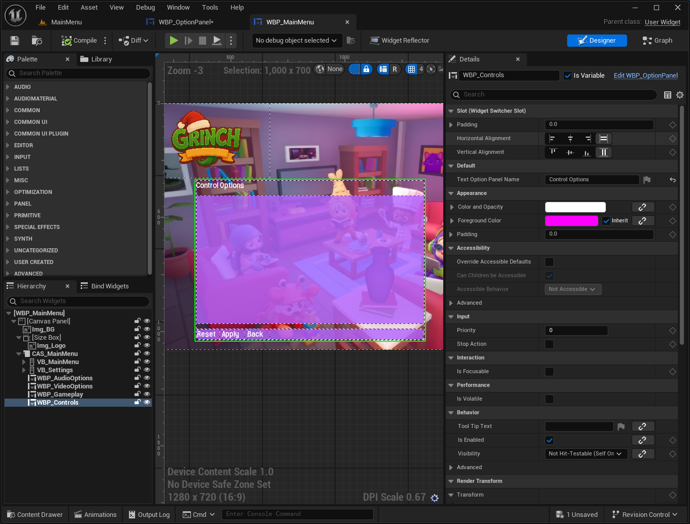Open Visibility dropdown
This screenshot has width=690, height=524.
click(x=586, y=454)
